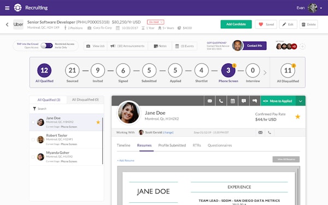This screenshot has height=205, width=328.
Task: Click the phone call icon in candidate toolbar
Action: [221, 101]
